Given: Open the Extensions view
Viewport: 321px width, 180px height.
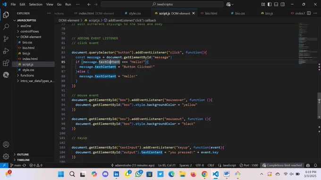Looking at the screenshot, I should tap(6, 63).
